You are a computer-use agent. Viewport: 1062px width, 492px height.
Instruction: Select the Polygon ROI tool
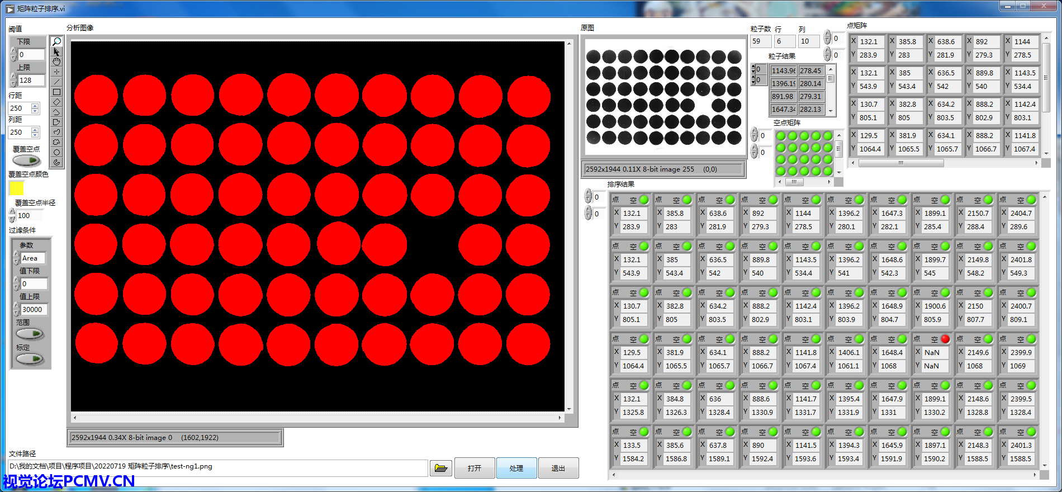tap(56, 122)
